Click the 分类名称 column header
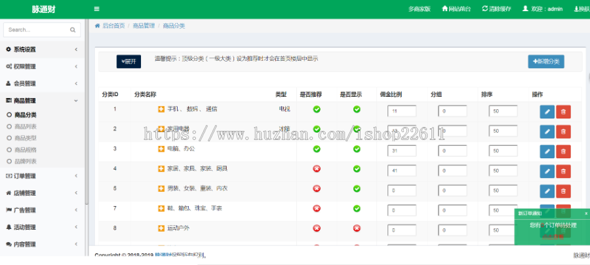Viewport: 590px width, 265px height. tap(146, 95)
